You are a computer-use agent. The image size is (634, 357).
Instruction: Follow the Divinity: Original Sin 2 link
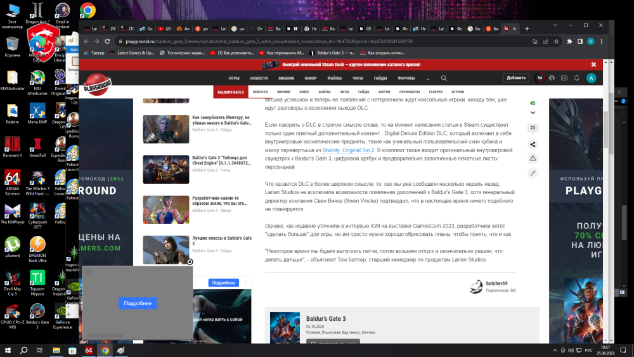[348, 150]
